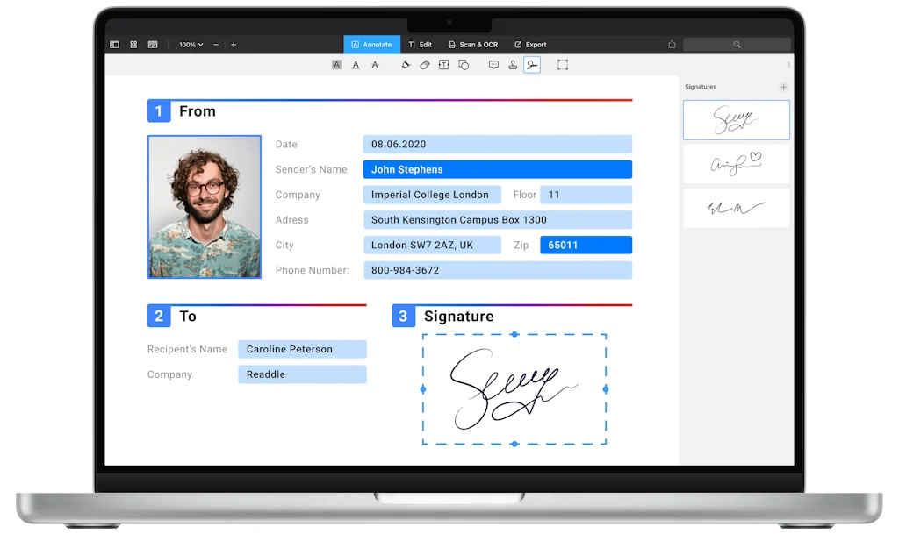Open the Note comment tool

[x=493, y=64]
